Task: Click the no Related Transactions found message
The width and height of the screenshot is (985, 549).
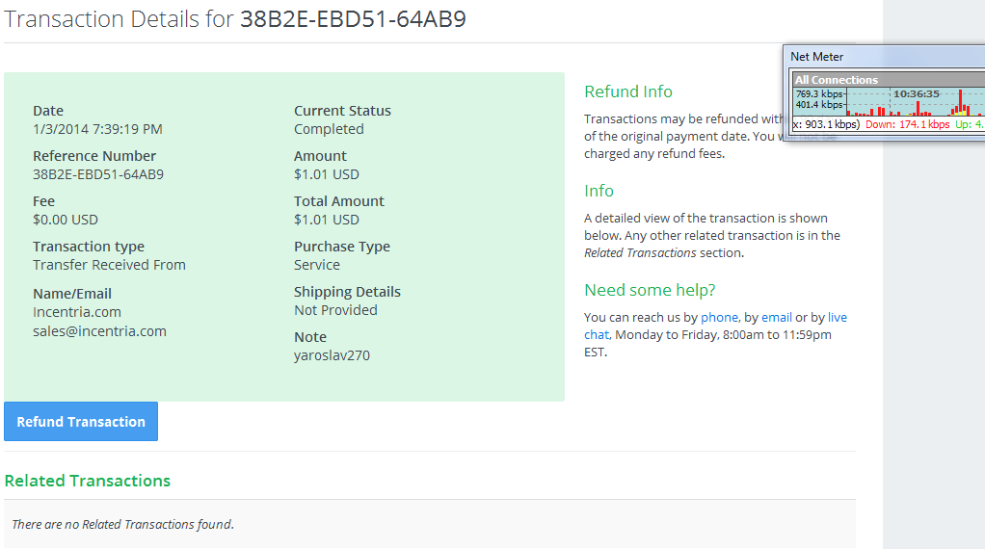Action: click(x=122, y=525)
